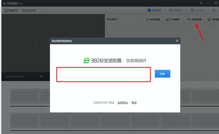Open the 全部网站 link
219x134 pixels.
123,103
